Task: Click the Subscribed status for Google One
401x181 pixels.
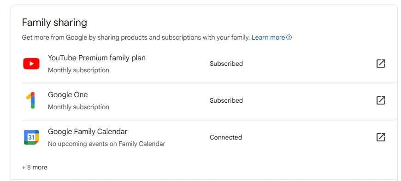Action: (x=226, y=100)
